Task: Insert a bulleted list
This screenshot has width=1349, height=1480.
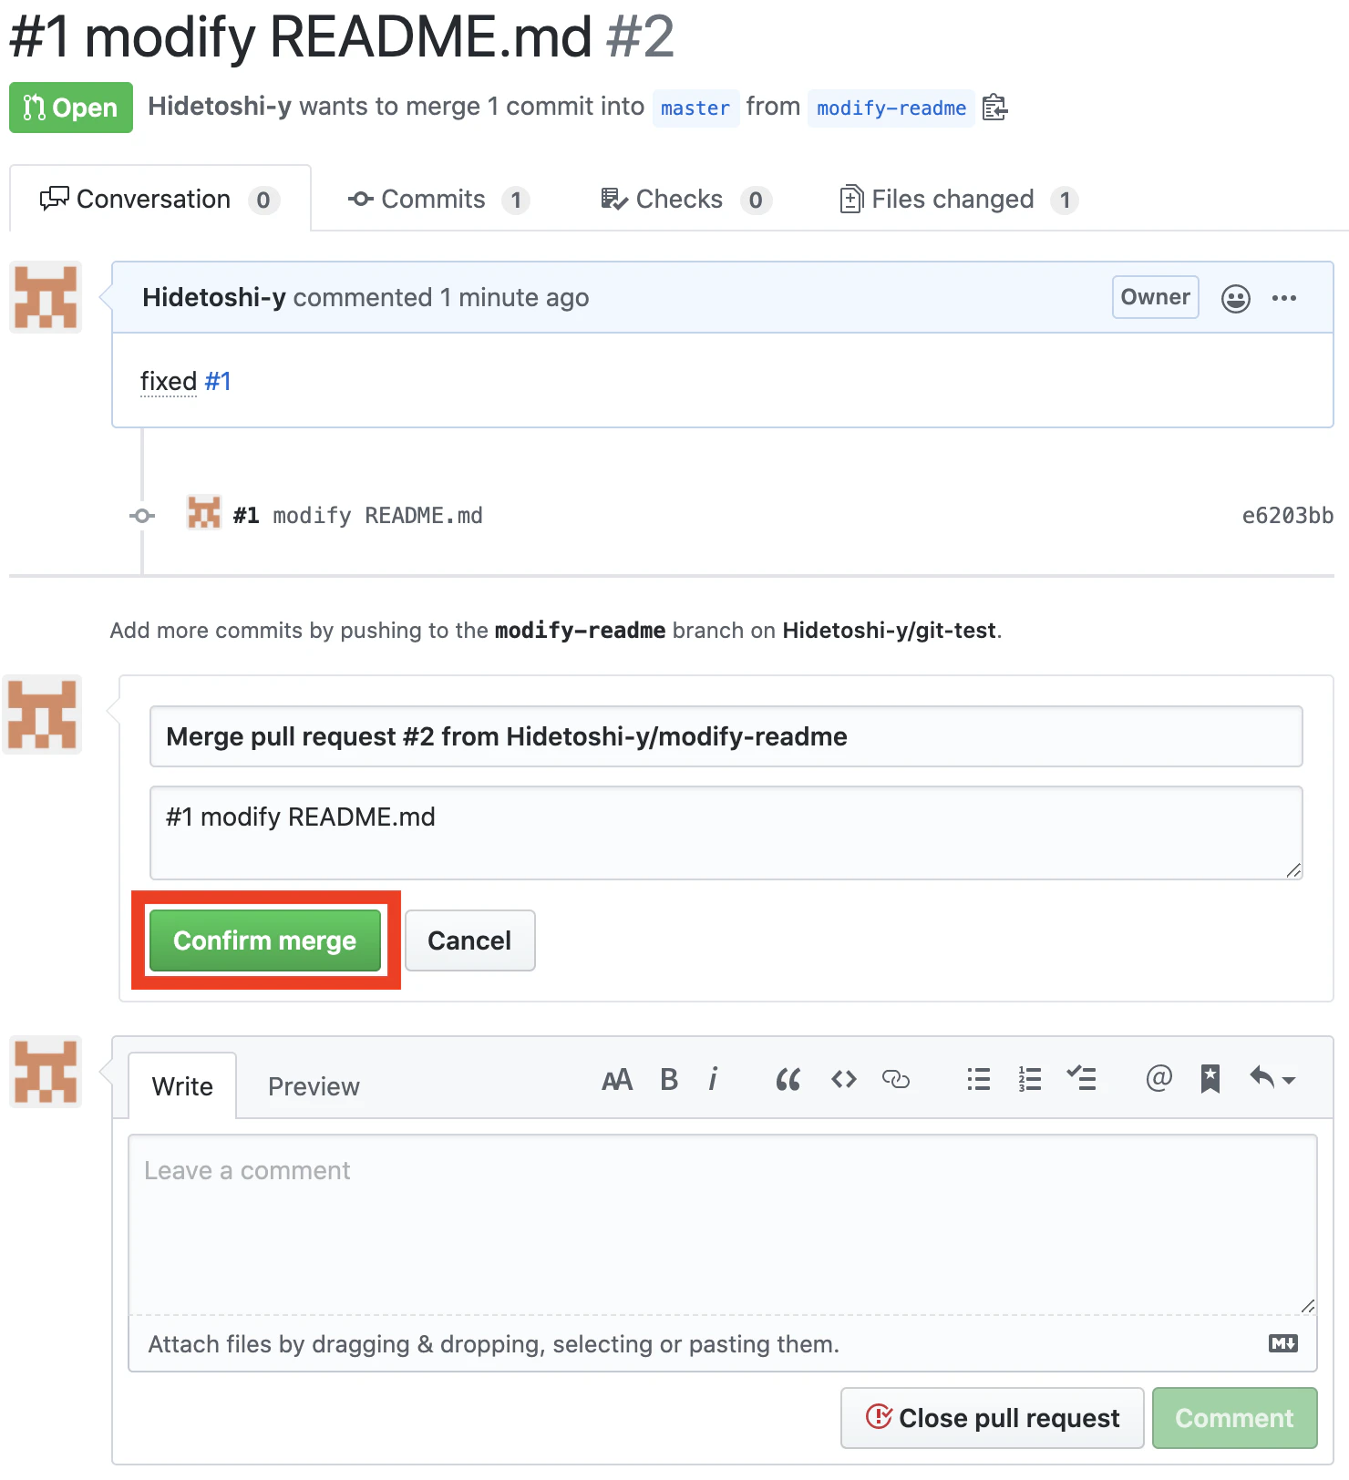Action: pyautogui.click(x=979, y=1080)
